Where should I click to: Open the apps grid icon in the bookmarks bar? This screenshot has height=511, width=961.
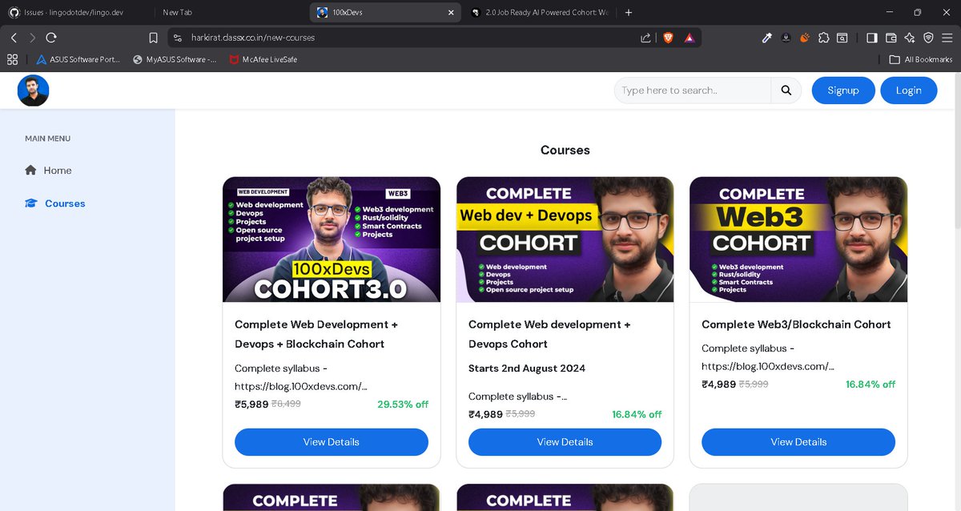[12, 59]
